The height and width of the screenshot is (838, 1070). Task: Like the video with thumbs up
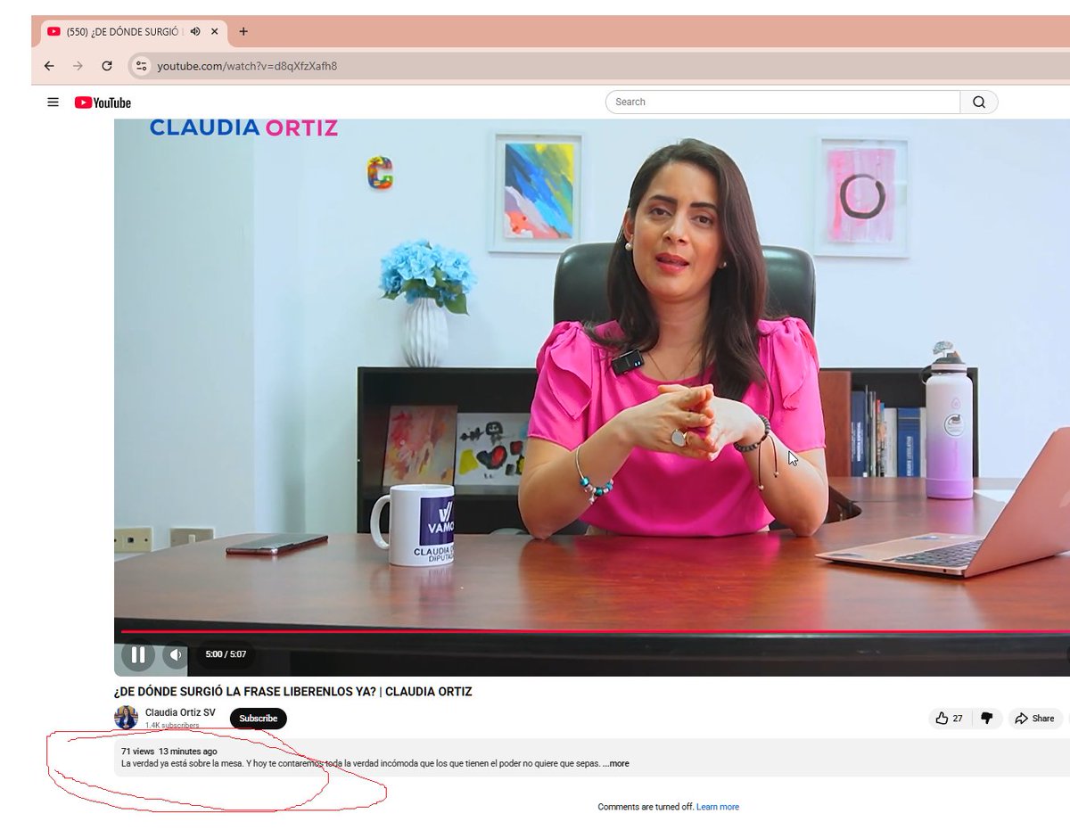950,719
